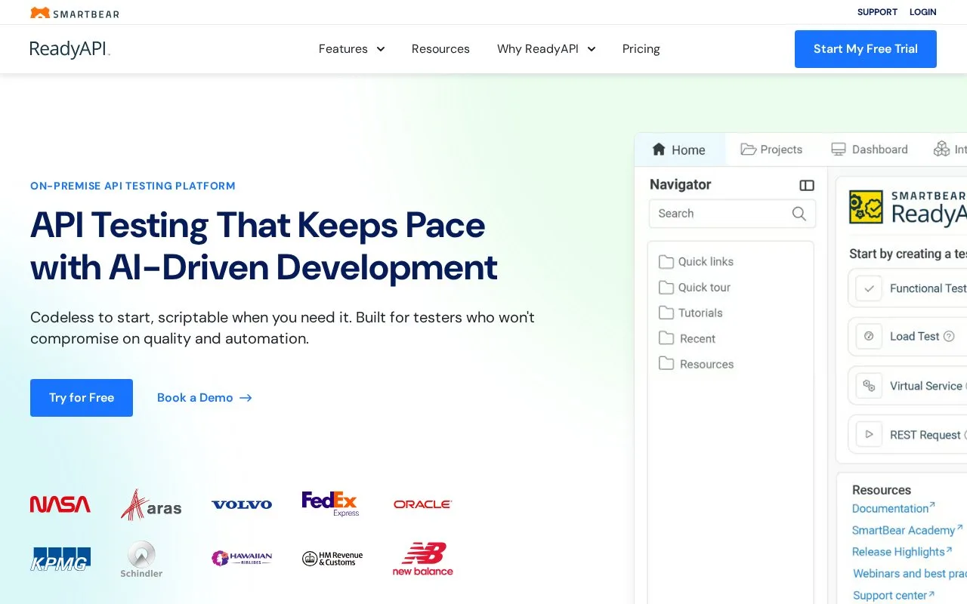The image size is (967, 604).
Task: Click the Navigator Search input field
Action: [732, 214]
